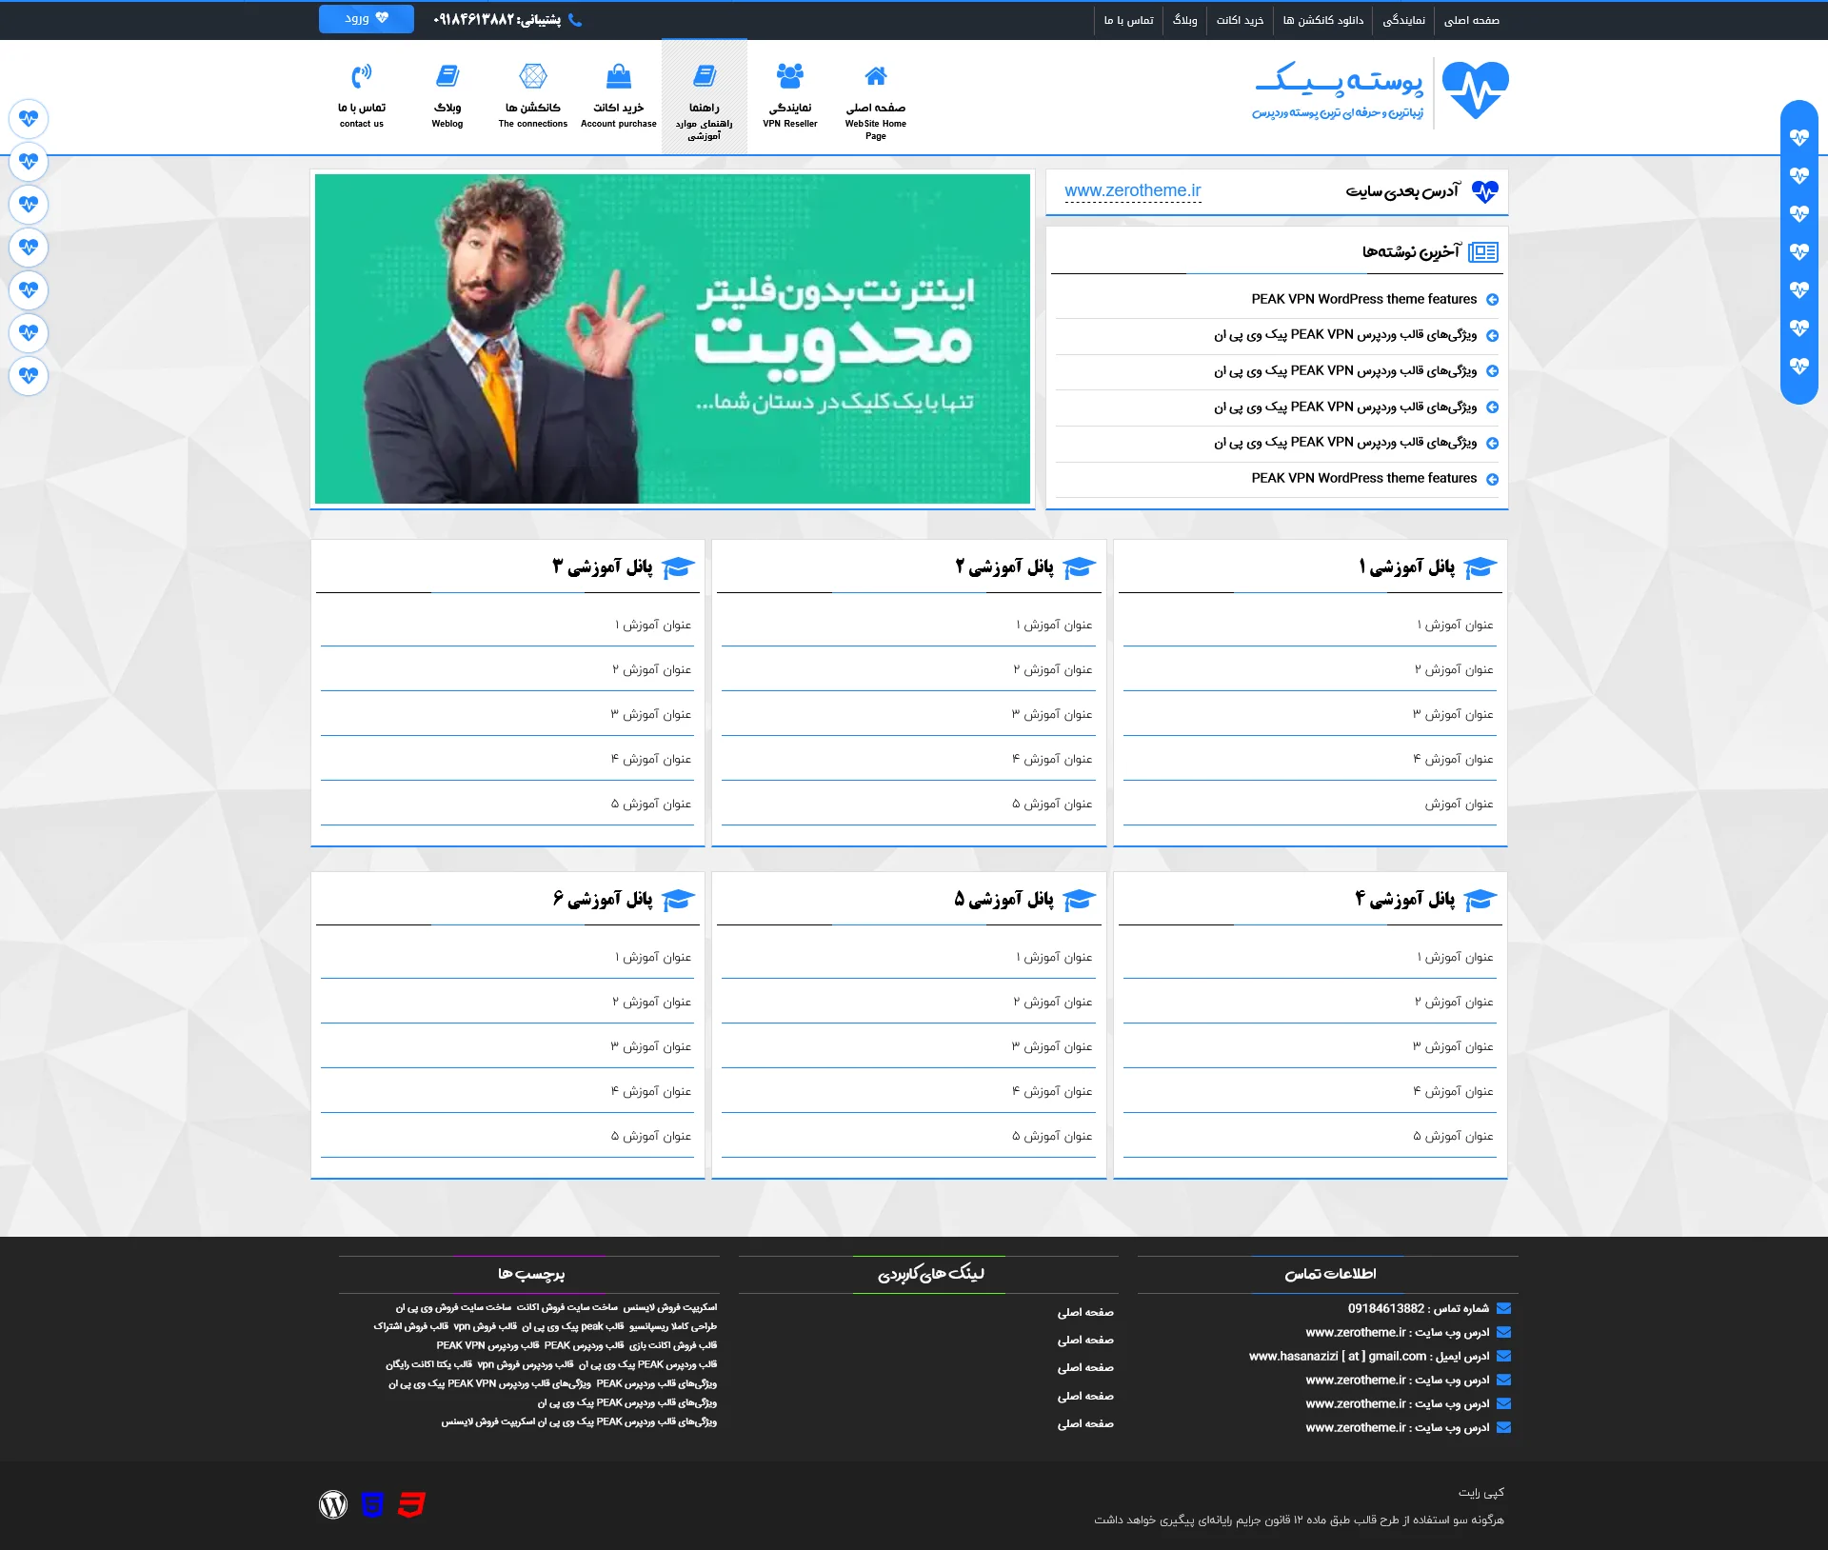Open صفحه اصلی in top dark menu
Screen dimensions: 1828x1550
pos(1471,20)
